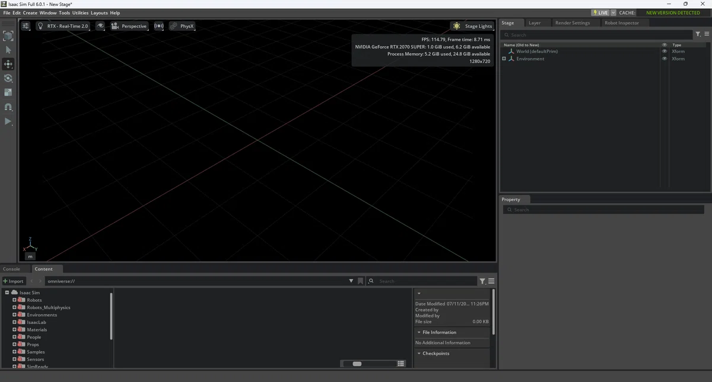Screen dimensions: 712x382
Task: Sort by Name (Old to New) header
Action: (x=521, y=45)
